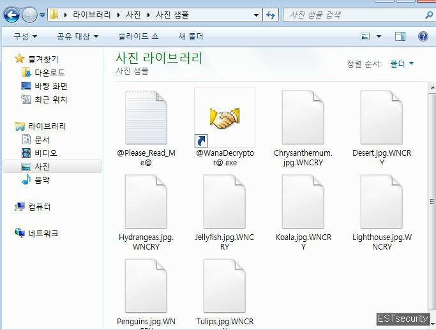Screen dimensions: 436x330
Task: Open the 문서 library
Action: click(42, 140)
